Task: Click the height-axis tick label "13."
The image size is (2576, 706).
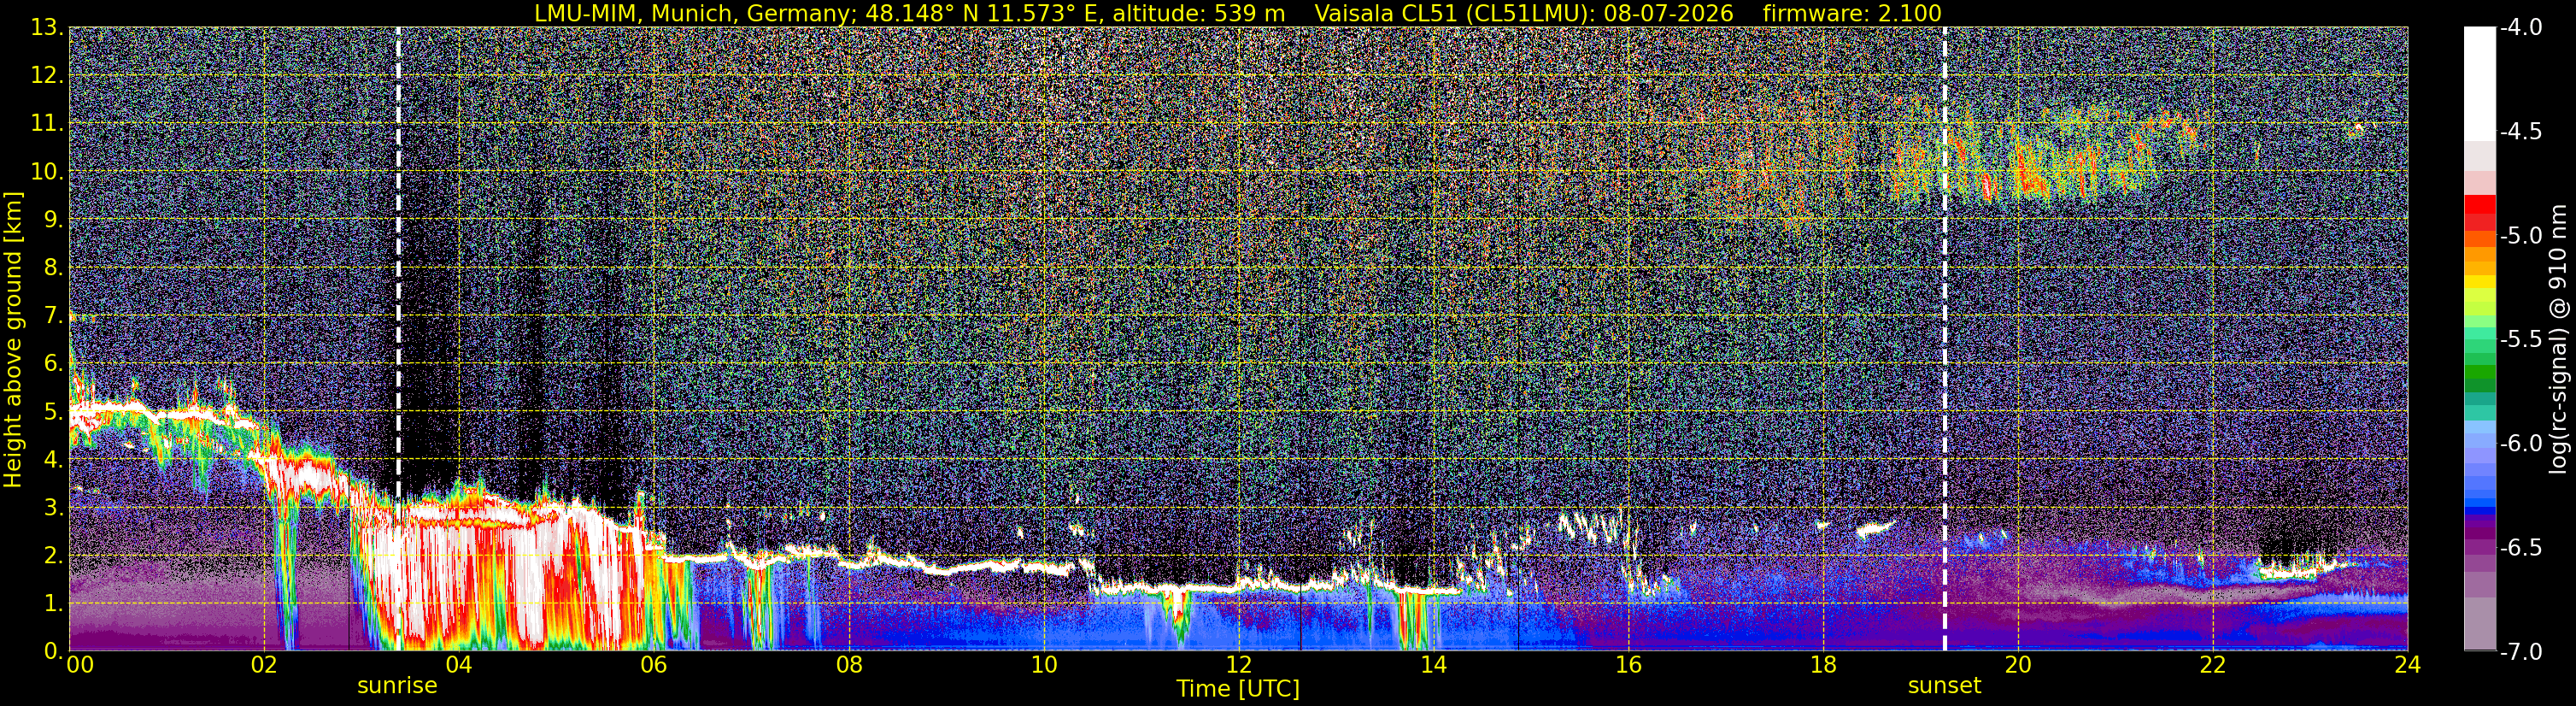Action: click(x=47, y=28)
